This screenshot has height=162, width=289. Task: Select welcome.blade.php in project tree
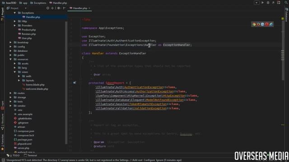[x=37, y=89]
